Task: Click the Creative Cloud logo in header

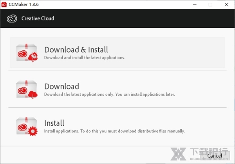Action: tap(12, 18)
